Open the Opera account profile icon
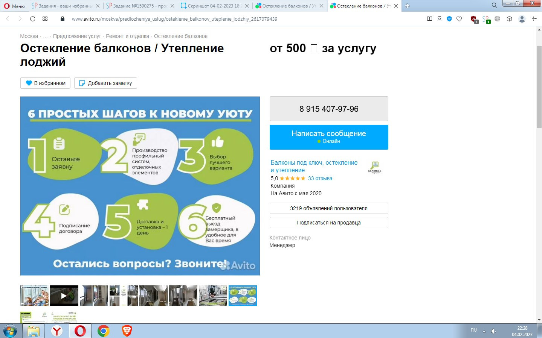The height and width of the screenshot is (338, 542). point(522,19)
